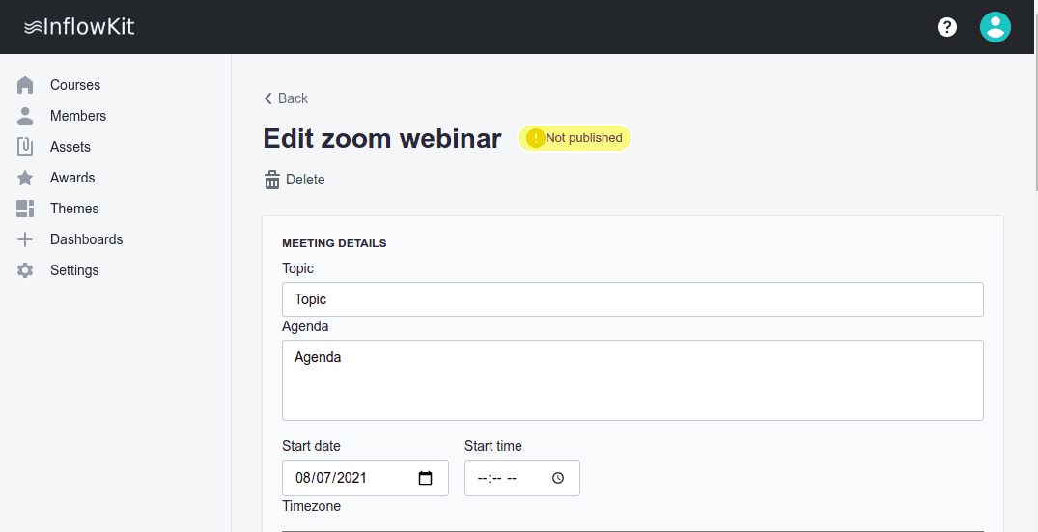Click the InflowKit logo in header
1038x532 pixels.
click(79, 27)
